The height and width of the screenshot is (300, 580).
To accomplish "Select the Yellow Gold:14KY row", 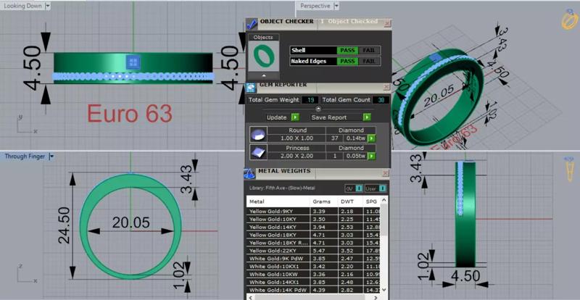I will tap(314, 227).
